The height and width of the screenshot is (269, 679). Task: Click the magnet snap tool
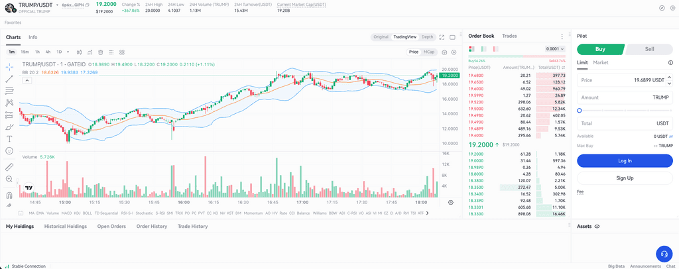(9, 195)
